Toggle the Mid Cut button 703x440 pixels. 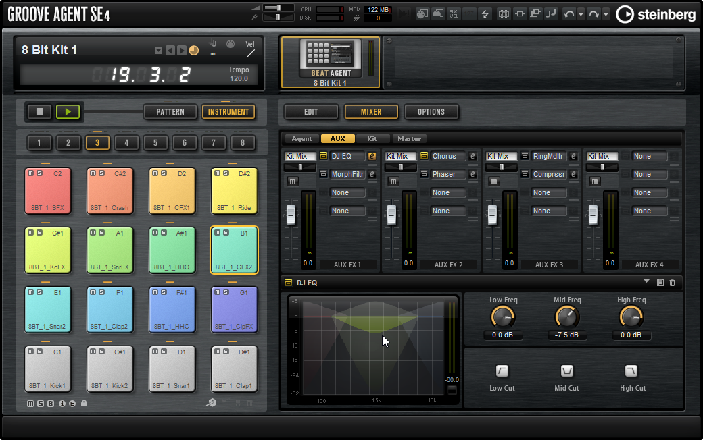(566, 370)
